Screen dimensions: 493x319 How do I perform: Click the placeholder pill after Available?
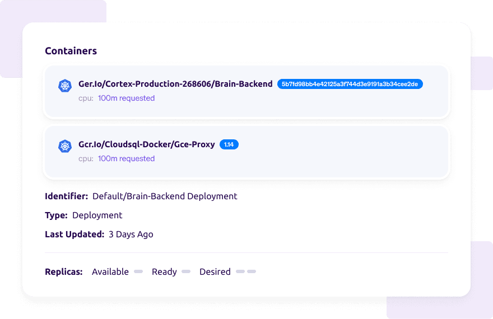tap(138, 271)
